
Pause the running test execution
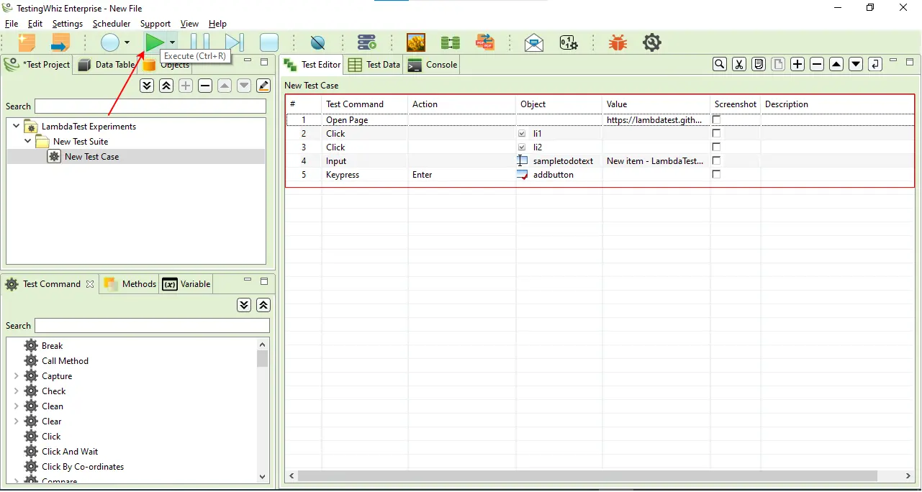click(x=199, y=42)
